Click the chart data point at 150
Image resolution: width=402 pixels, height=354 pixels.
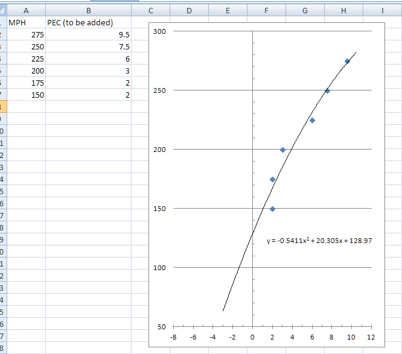[x=273, y=209]
